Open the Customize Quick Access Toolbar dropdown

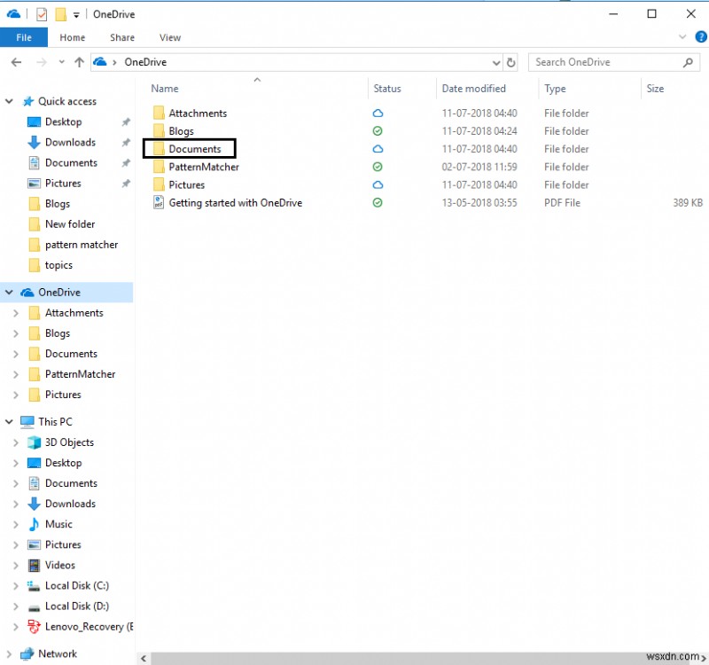coord(76,13)
